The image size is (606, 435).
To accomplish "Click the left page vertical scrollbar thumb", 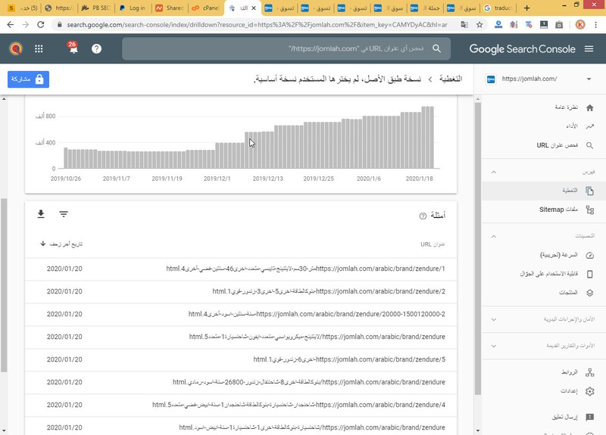I will tap(4, 285).
